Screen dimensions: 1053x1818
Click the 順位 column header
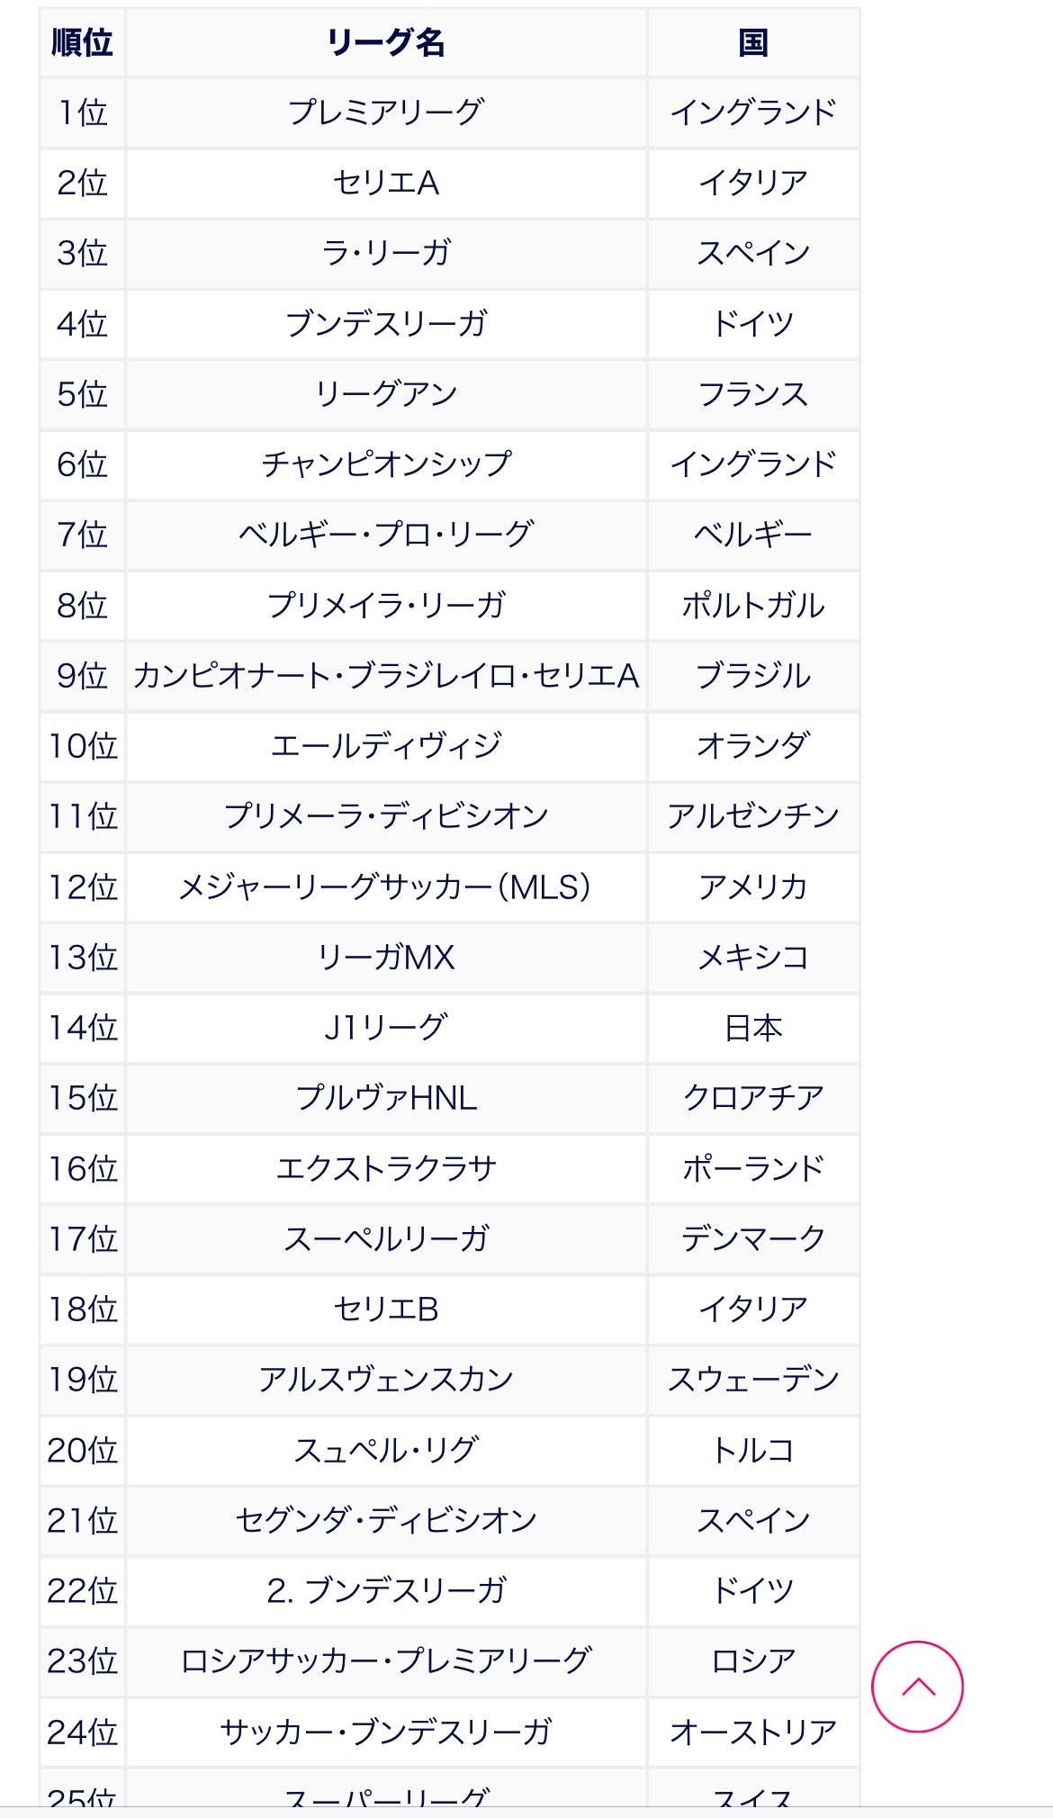[82, 42]
